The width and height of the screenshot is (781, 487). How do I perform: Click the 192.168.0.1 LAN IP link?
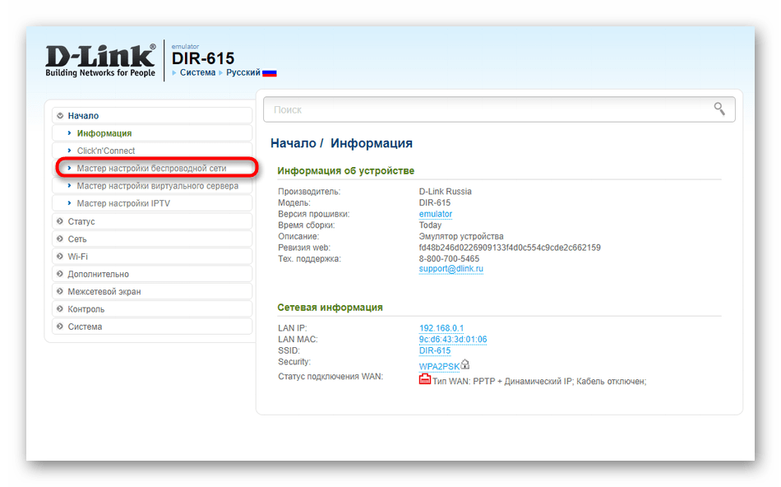(441, 328)
